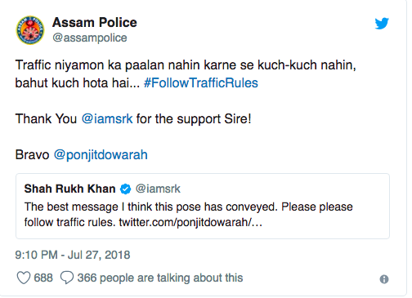Image resolution: width=412 pixels, height=298 pixels.
Task: Open the tweet timestamp 9:10 PM - Jul 27, 2018
Action: [73, 255]
